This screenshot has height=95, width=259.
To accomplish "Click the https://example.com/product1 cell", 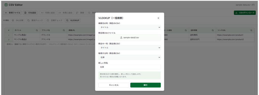I will (235, 35).
